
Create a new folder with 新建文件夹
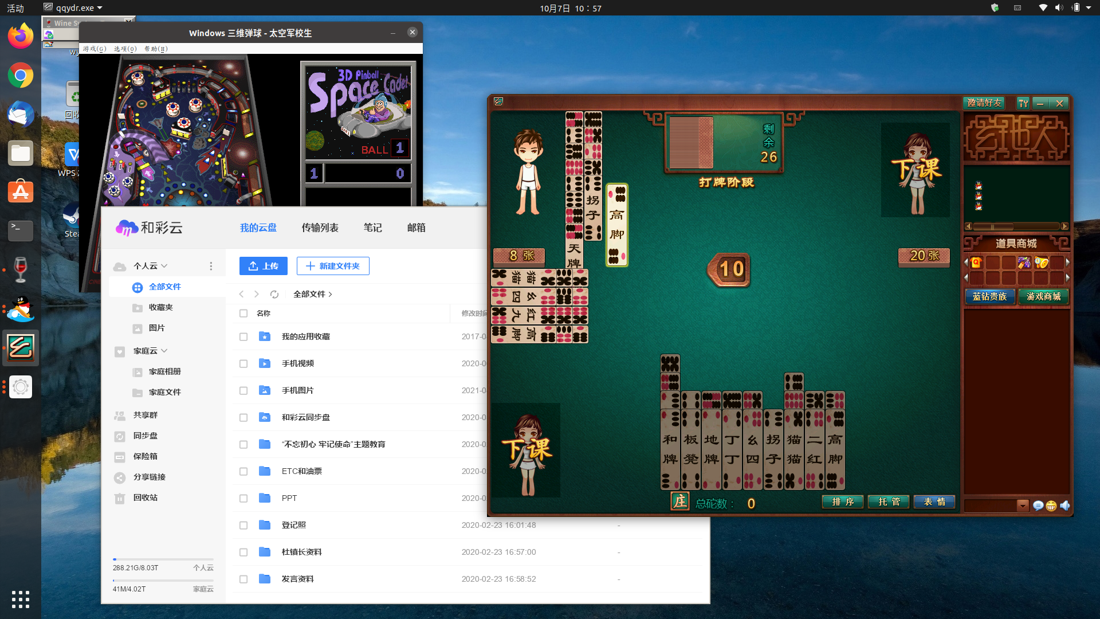333,266
